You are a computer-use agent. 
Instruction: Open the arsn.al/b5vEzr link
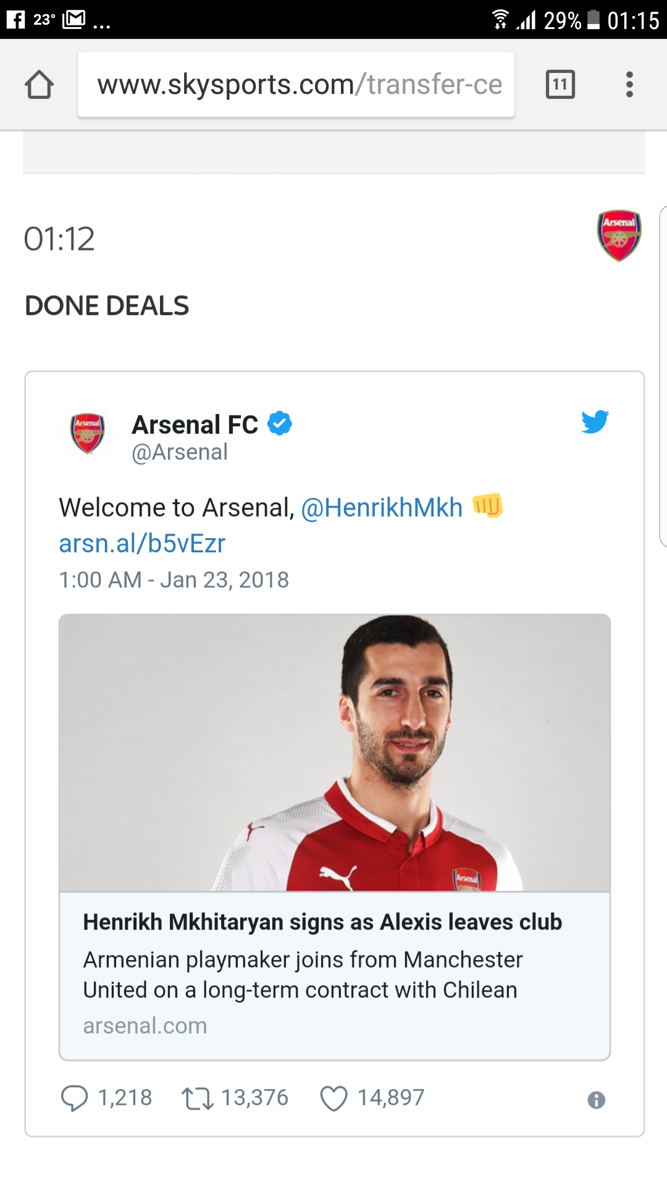click(x=142, y=544)
